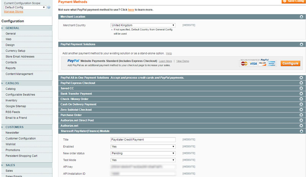Toggle the GENERAL sidebar group

27,28
